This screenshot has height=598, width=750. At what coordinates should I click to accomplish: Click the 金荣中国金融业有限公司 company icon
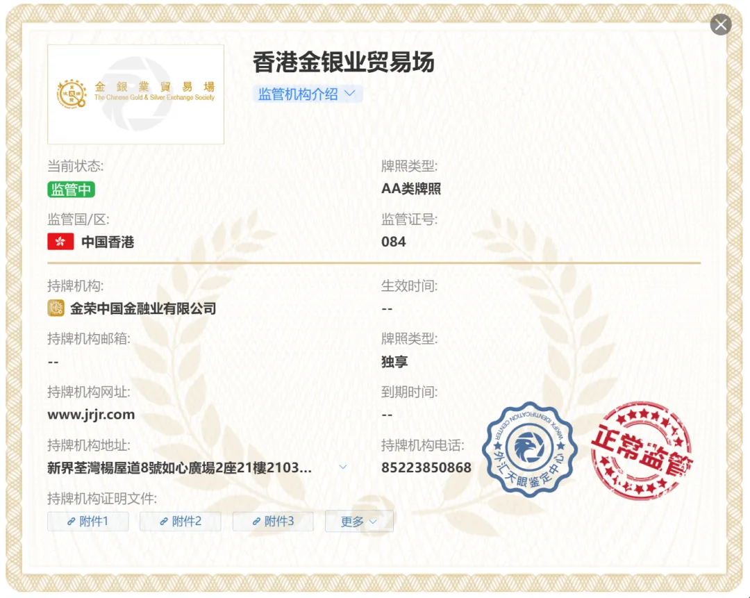click(x=56, y=308)
